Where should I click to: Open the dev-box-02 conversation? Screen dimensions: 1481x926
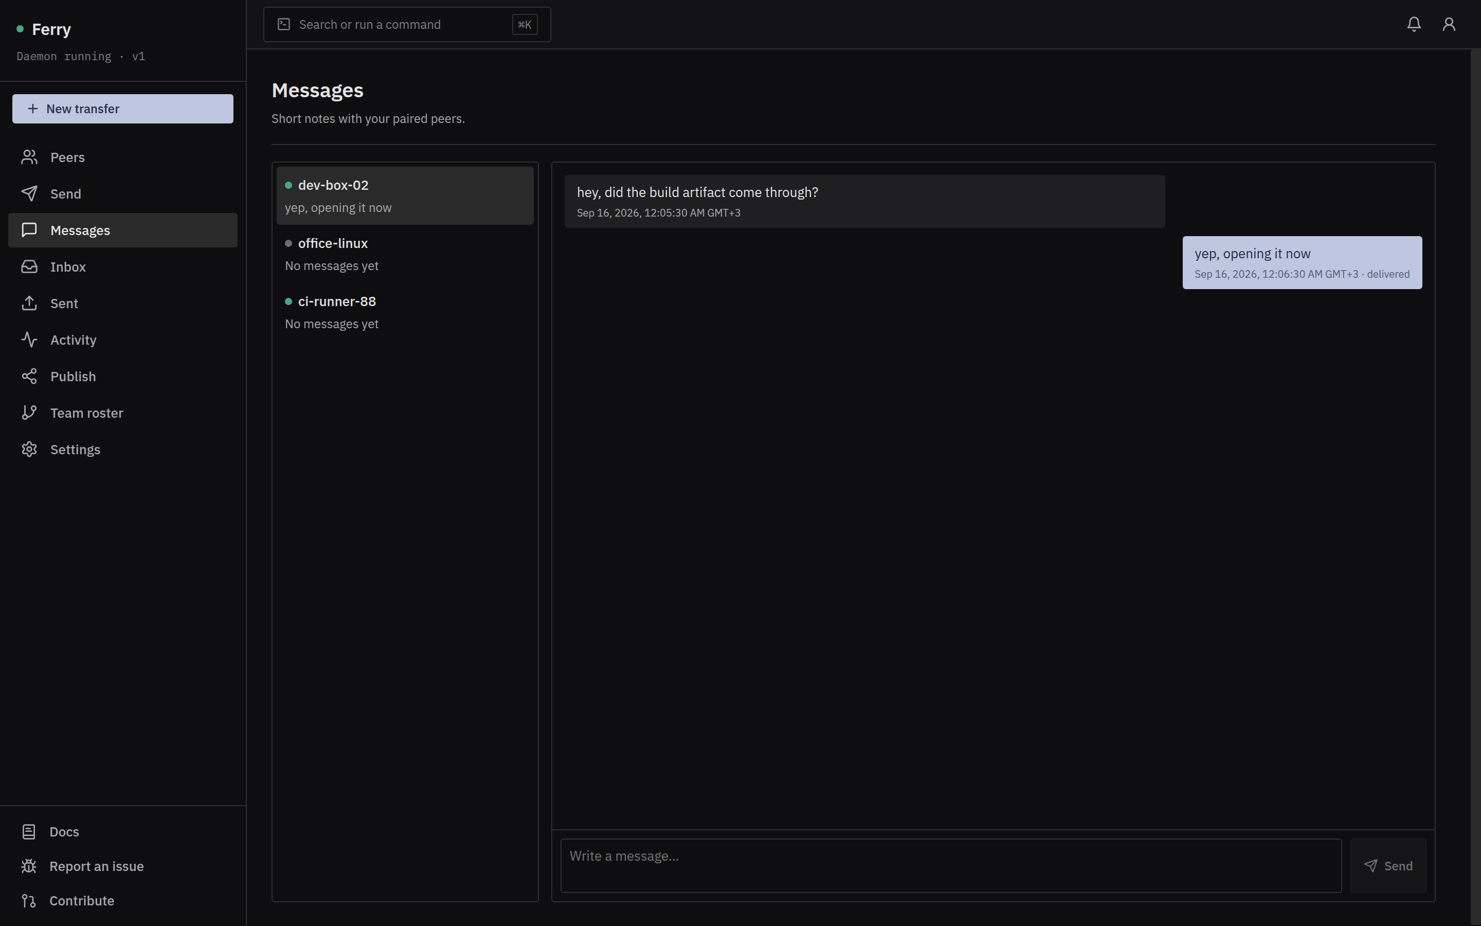(405, 196)
